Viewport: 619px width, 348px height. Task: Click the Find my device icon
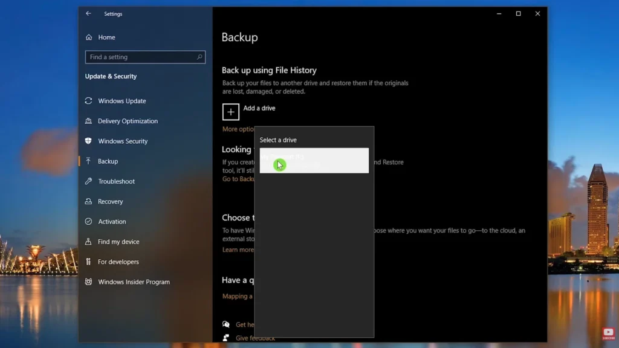pyautogui.click(x=88, y=242)
